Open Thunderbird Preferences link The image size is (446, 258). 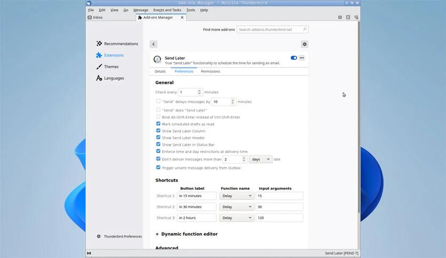pos(123,236)
